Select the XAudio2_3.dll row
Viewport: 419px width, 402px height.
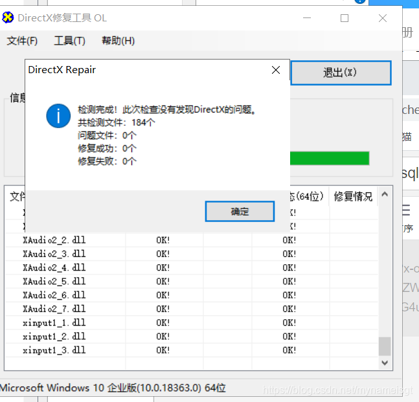point(191,254)
